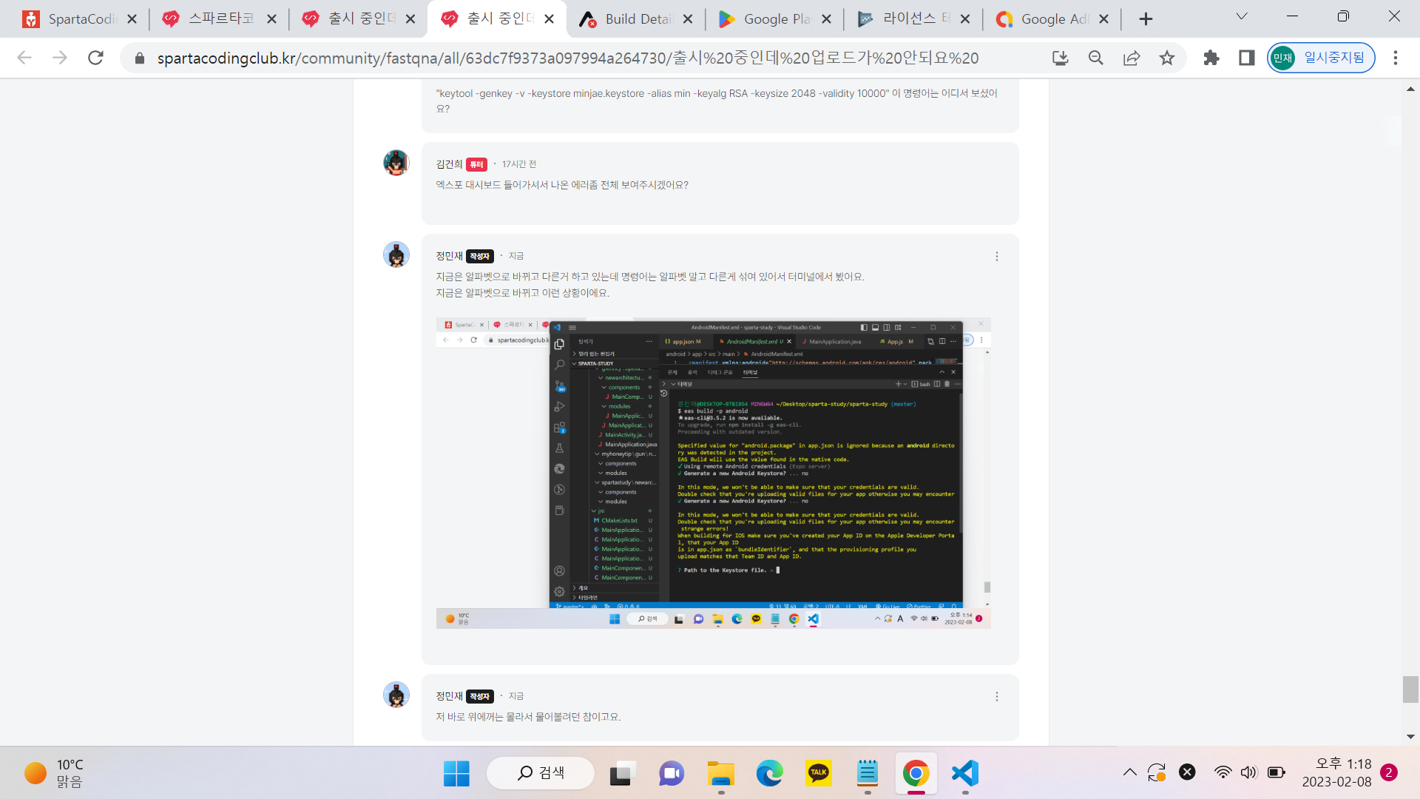Switch to the Google Ads tab

coord(1052,19)
